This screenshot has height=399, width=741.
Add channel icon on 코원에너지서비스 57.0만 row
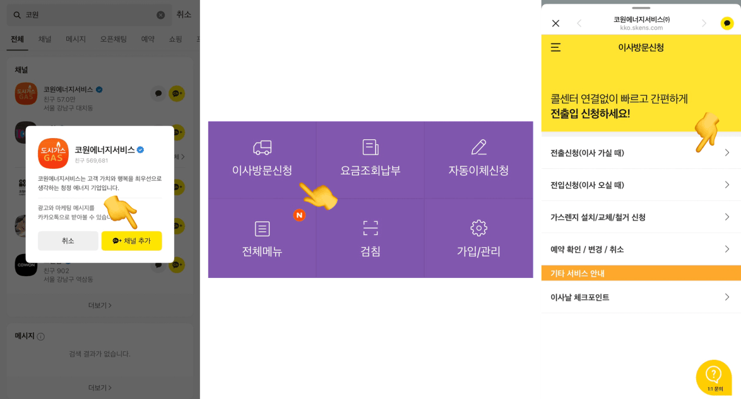click(x=177, y=93)
